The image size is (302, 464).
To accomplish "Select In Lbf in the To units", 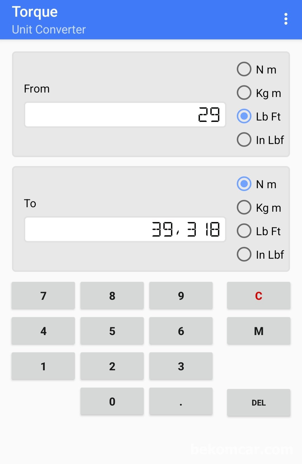I will pos(244,254).
